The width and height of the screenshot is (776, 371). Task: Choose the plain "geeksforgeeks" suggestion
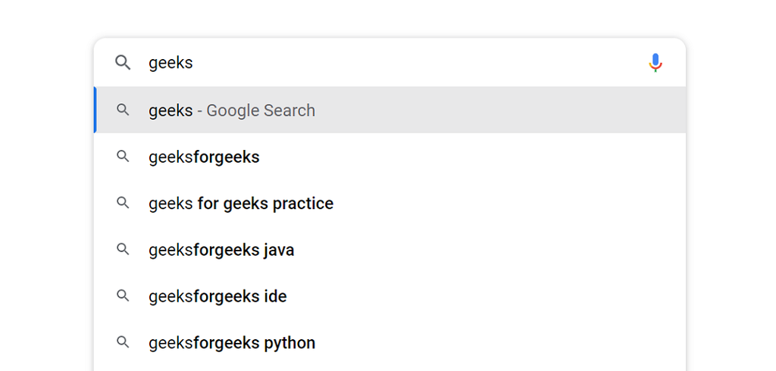pyautogui.click(x=204, y=157)
